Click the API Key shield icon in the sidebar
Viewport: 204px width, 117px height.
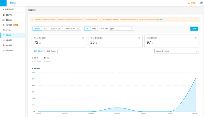(4, 30)
